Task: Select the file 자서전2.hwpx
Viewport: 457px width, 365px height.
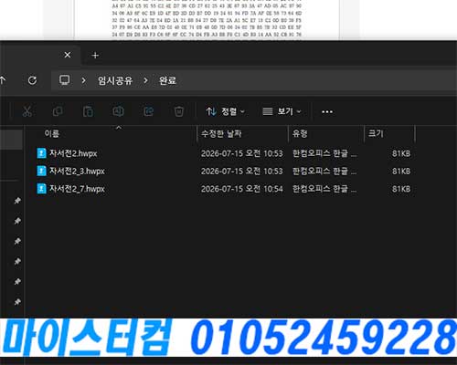Action: 73,153
